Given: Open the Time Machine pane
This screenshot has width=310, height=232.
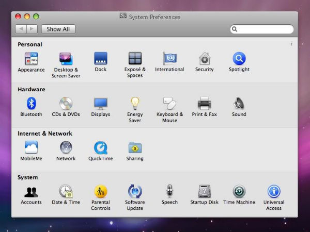Looking at the screenshot, I should coord(239,192).
